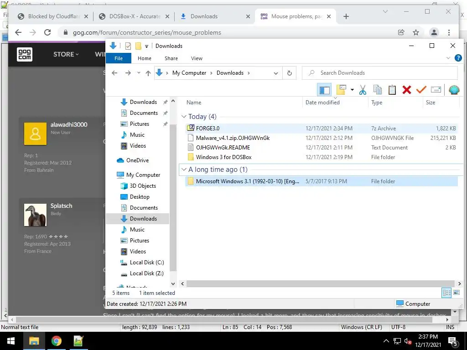Refresh the Downloads folder view

coord(290,73)
